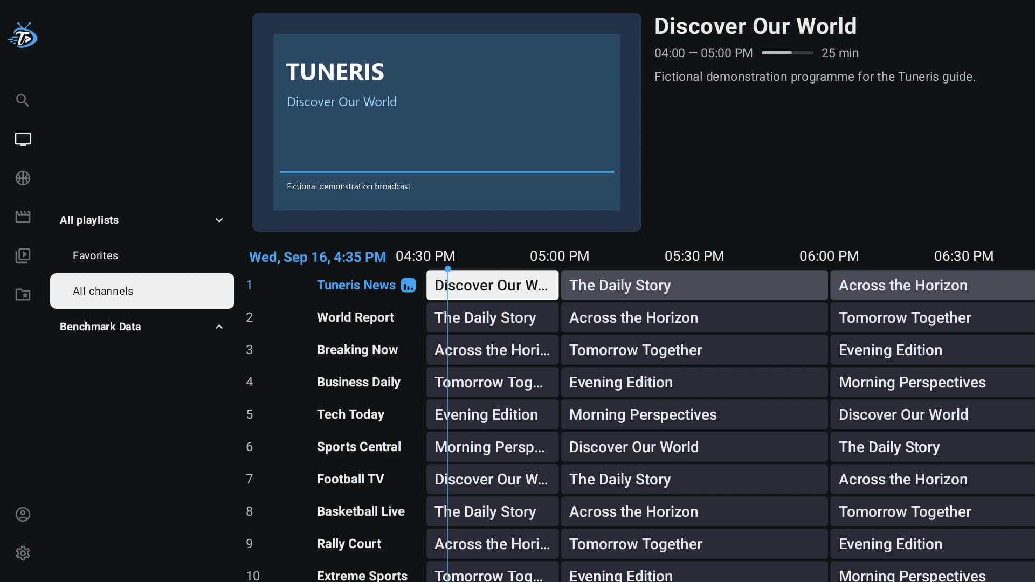The height and width of the screenshot is (582, 1035).
Task: Open Evening Edition on Tech Today 4:30
Action: pyautogui.click(x=492, y=414)
